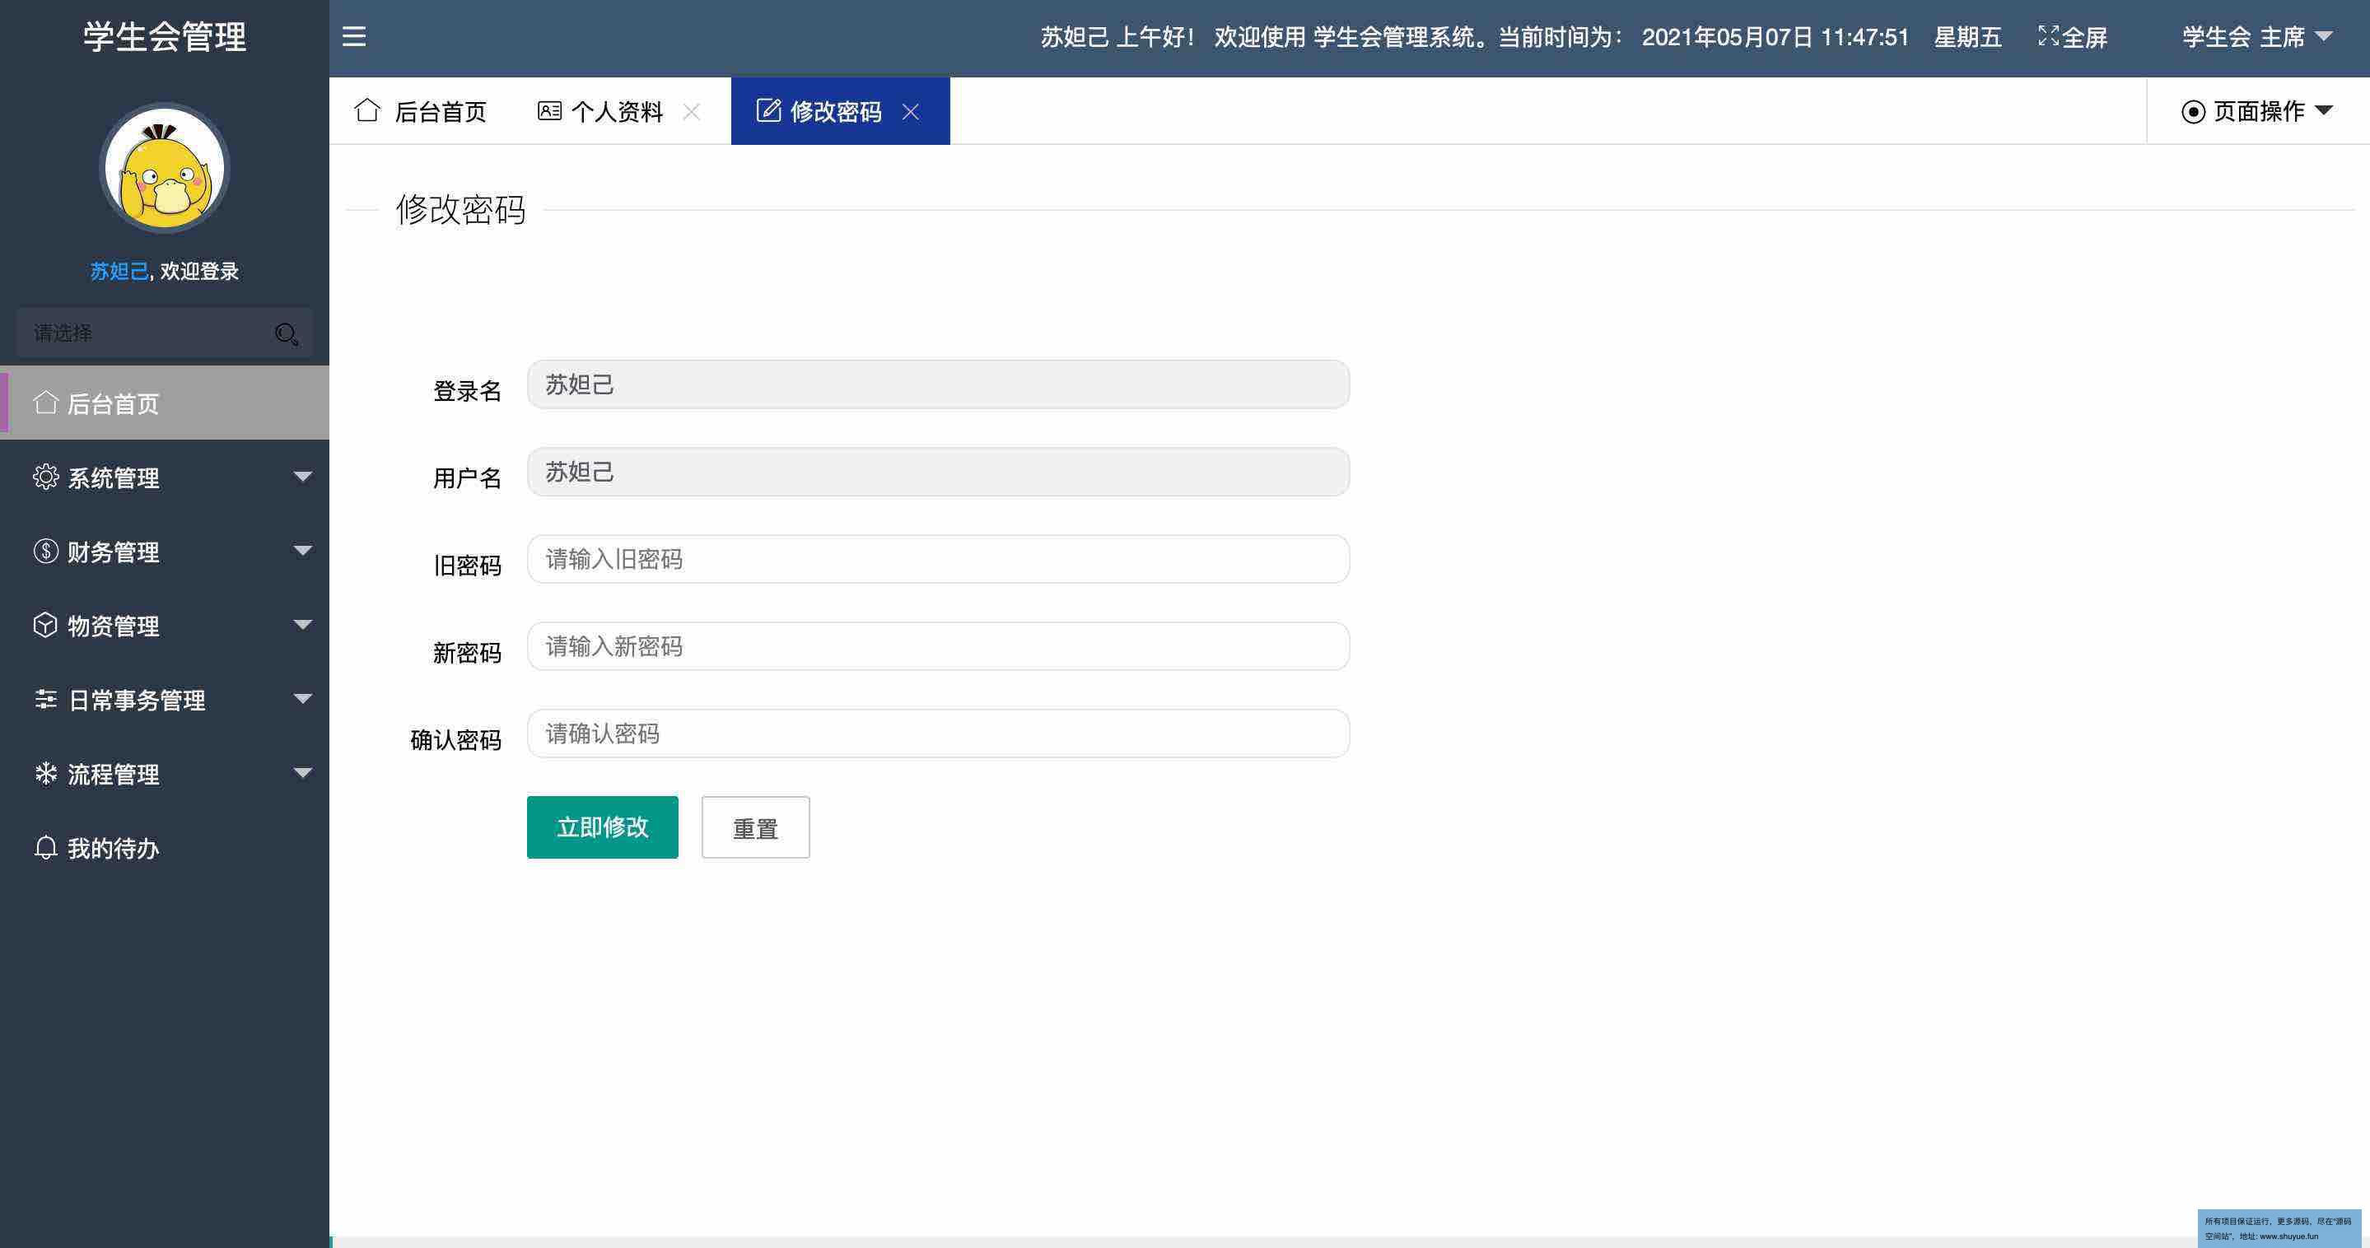Open the 学生会 主席 user dropdown
Viewport: 2370px width, 1248px height.
(2256, 37)
